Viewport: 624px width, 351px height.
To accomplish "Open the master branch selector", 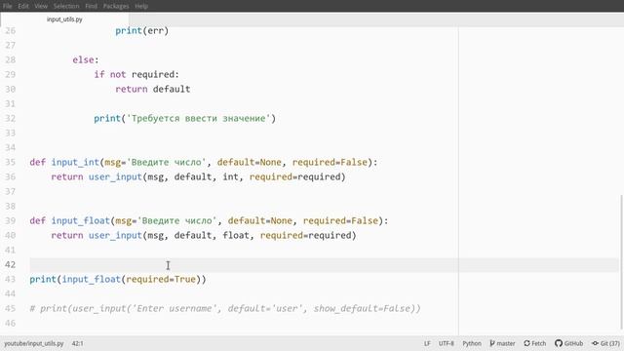I will (x=502, y=343).
